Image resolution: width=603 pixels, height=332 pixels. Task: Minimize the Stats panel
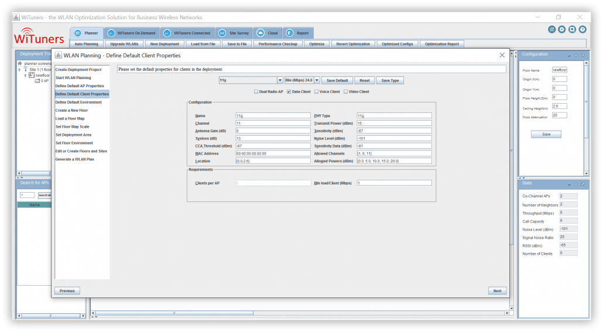coord(569,184)
